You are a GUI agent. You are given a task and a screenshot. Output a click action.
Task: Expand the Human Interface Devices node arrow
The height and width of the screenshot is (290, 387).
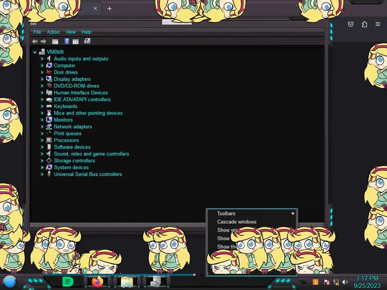pyautogui.click(x=42, y=93)
